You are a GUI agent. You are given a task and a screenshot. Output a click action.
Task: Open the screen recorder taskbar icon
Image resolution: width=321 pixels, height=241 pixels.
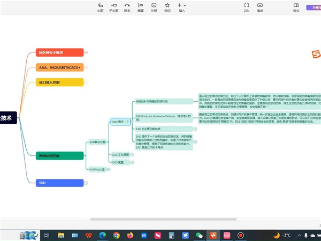[241, 235]
